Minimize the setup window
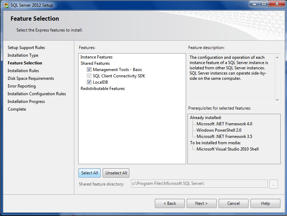The image size is (287, 216). click(x=254, y=4)
